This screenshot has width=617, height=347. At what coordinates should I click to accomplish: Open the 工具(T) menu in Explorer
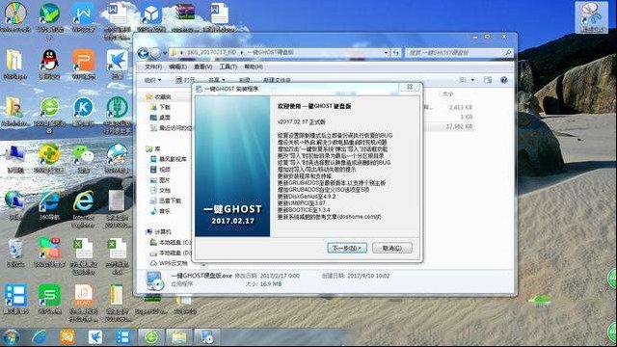click(228, 67)
